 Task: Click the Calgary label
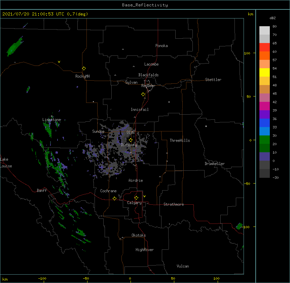tap(135, 203)
